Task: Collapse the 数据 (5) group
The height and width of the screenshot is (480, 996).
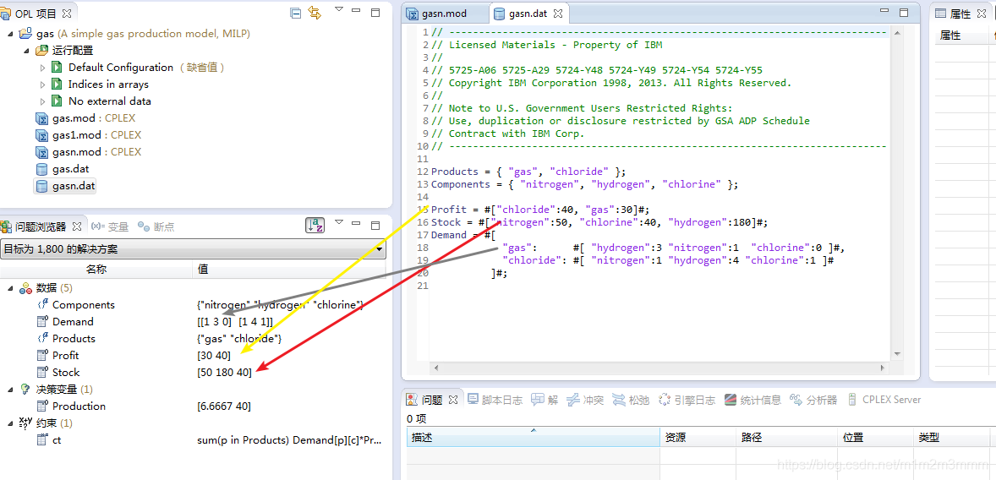Action: click(x=10, y=287)
